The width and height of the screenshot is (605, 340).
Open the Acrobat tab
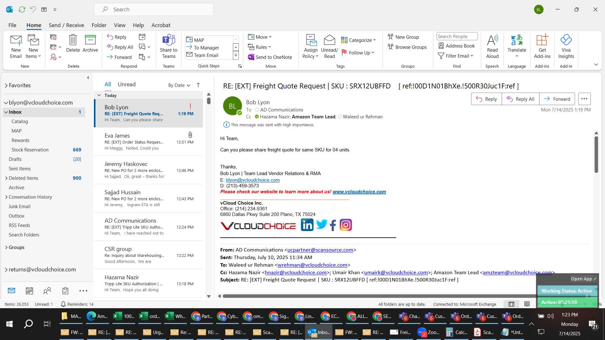click(161, 25)
